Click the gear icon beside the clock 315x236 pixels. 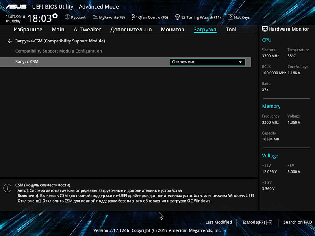coord(55,16)
